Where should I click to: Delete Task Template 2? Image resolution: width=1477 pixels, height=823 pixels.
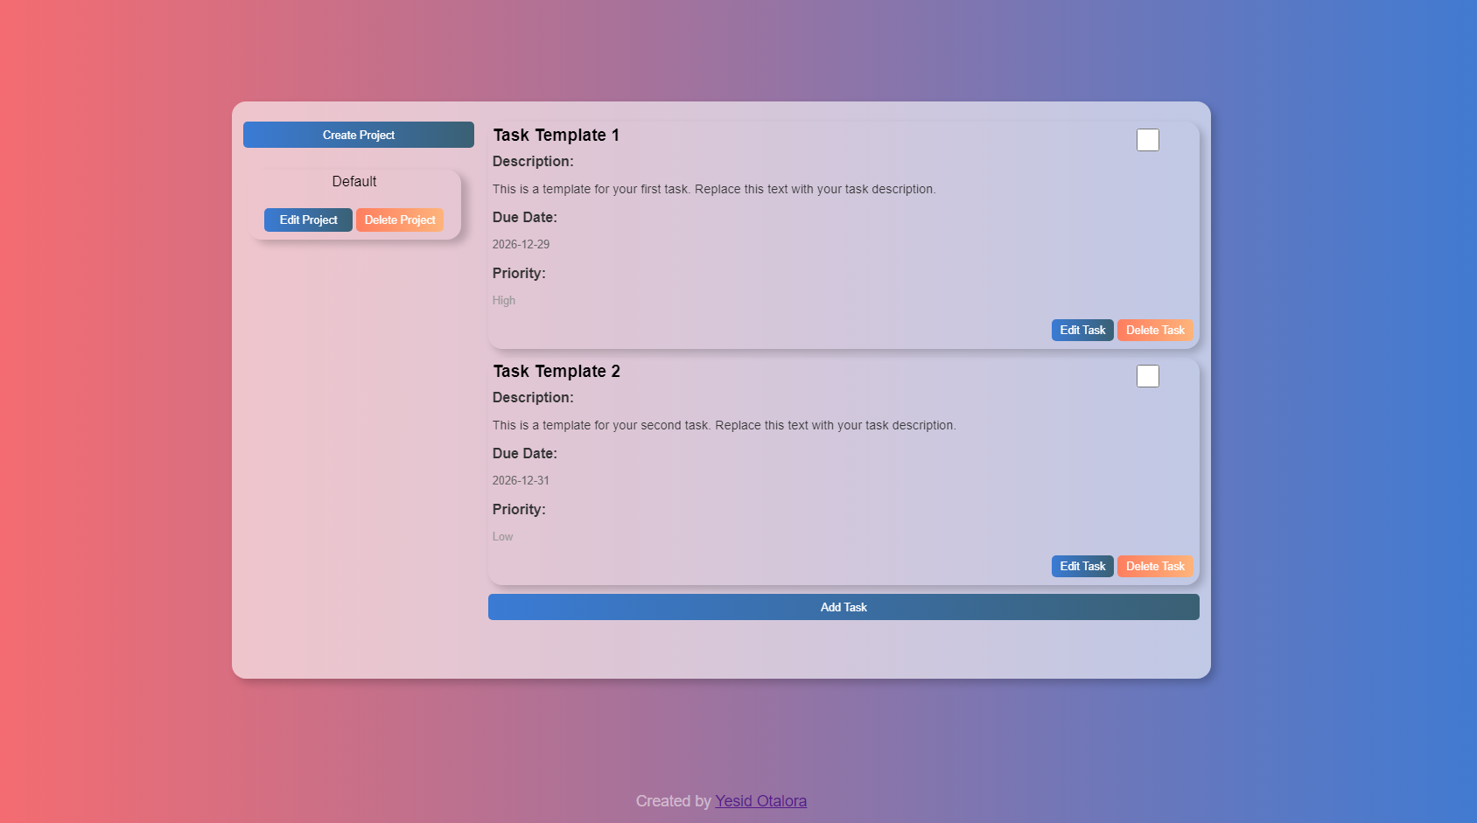click(1155, 566)
